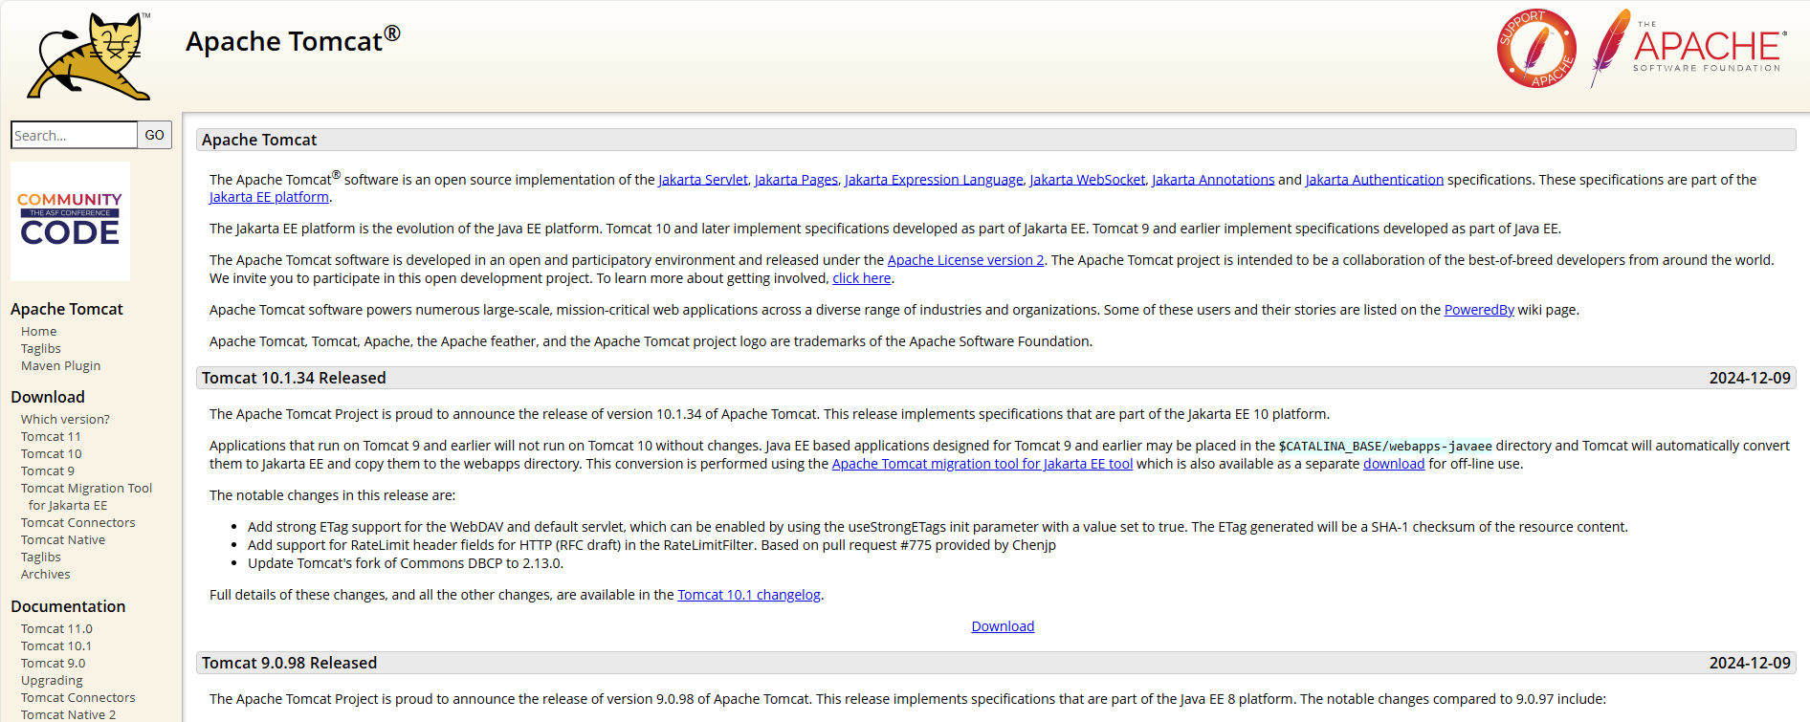Open the Archives sidebar link
This screenshot has width=1810, height=722.
point(46,574)
